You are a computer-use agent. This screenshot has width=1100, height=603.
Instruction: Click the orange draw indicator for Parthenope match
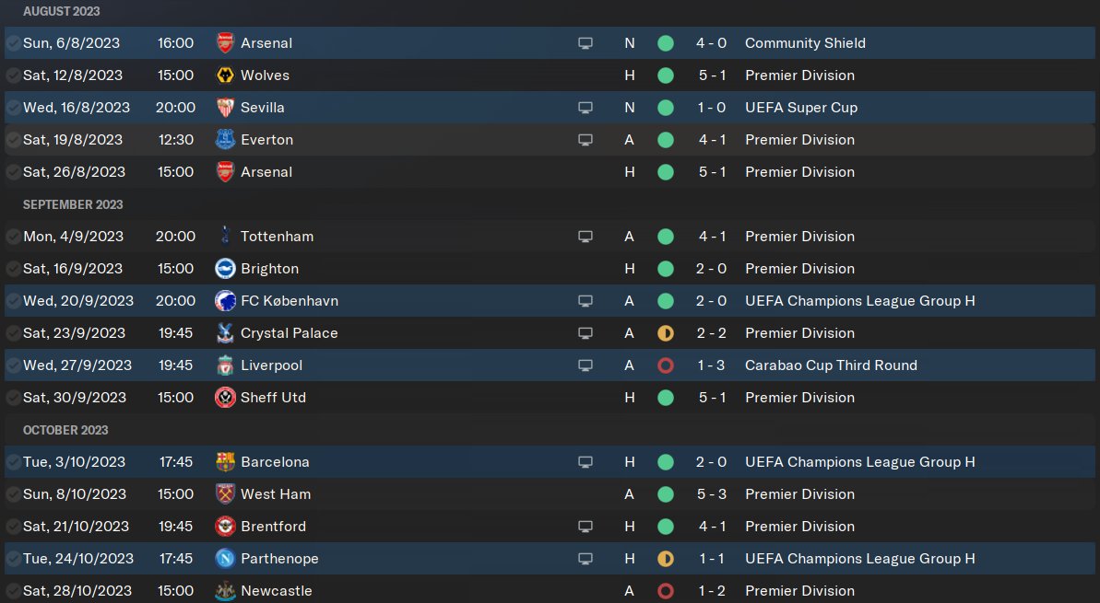[x=666, y=559]
